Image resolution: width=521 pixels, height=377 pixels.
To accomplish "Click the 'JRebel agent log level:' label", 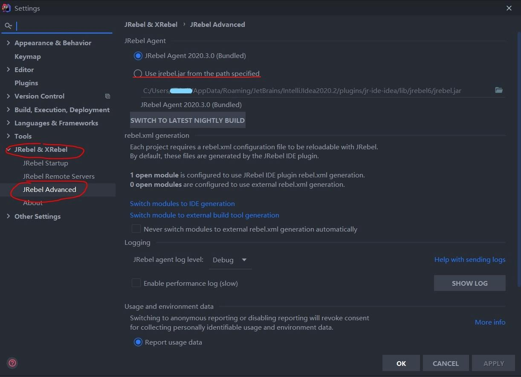I will [168, 259].
